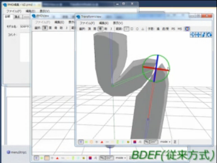Select vertex (頂) mode in PMDView toolbar
The height and width of the screenshot is (163, 217).
[x=45, y=28]
